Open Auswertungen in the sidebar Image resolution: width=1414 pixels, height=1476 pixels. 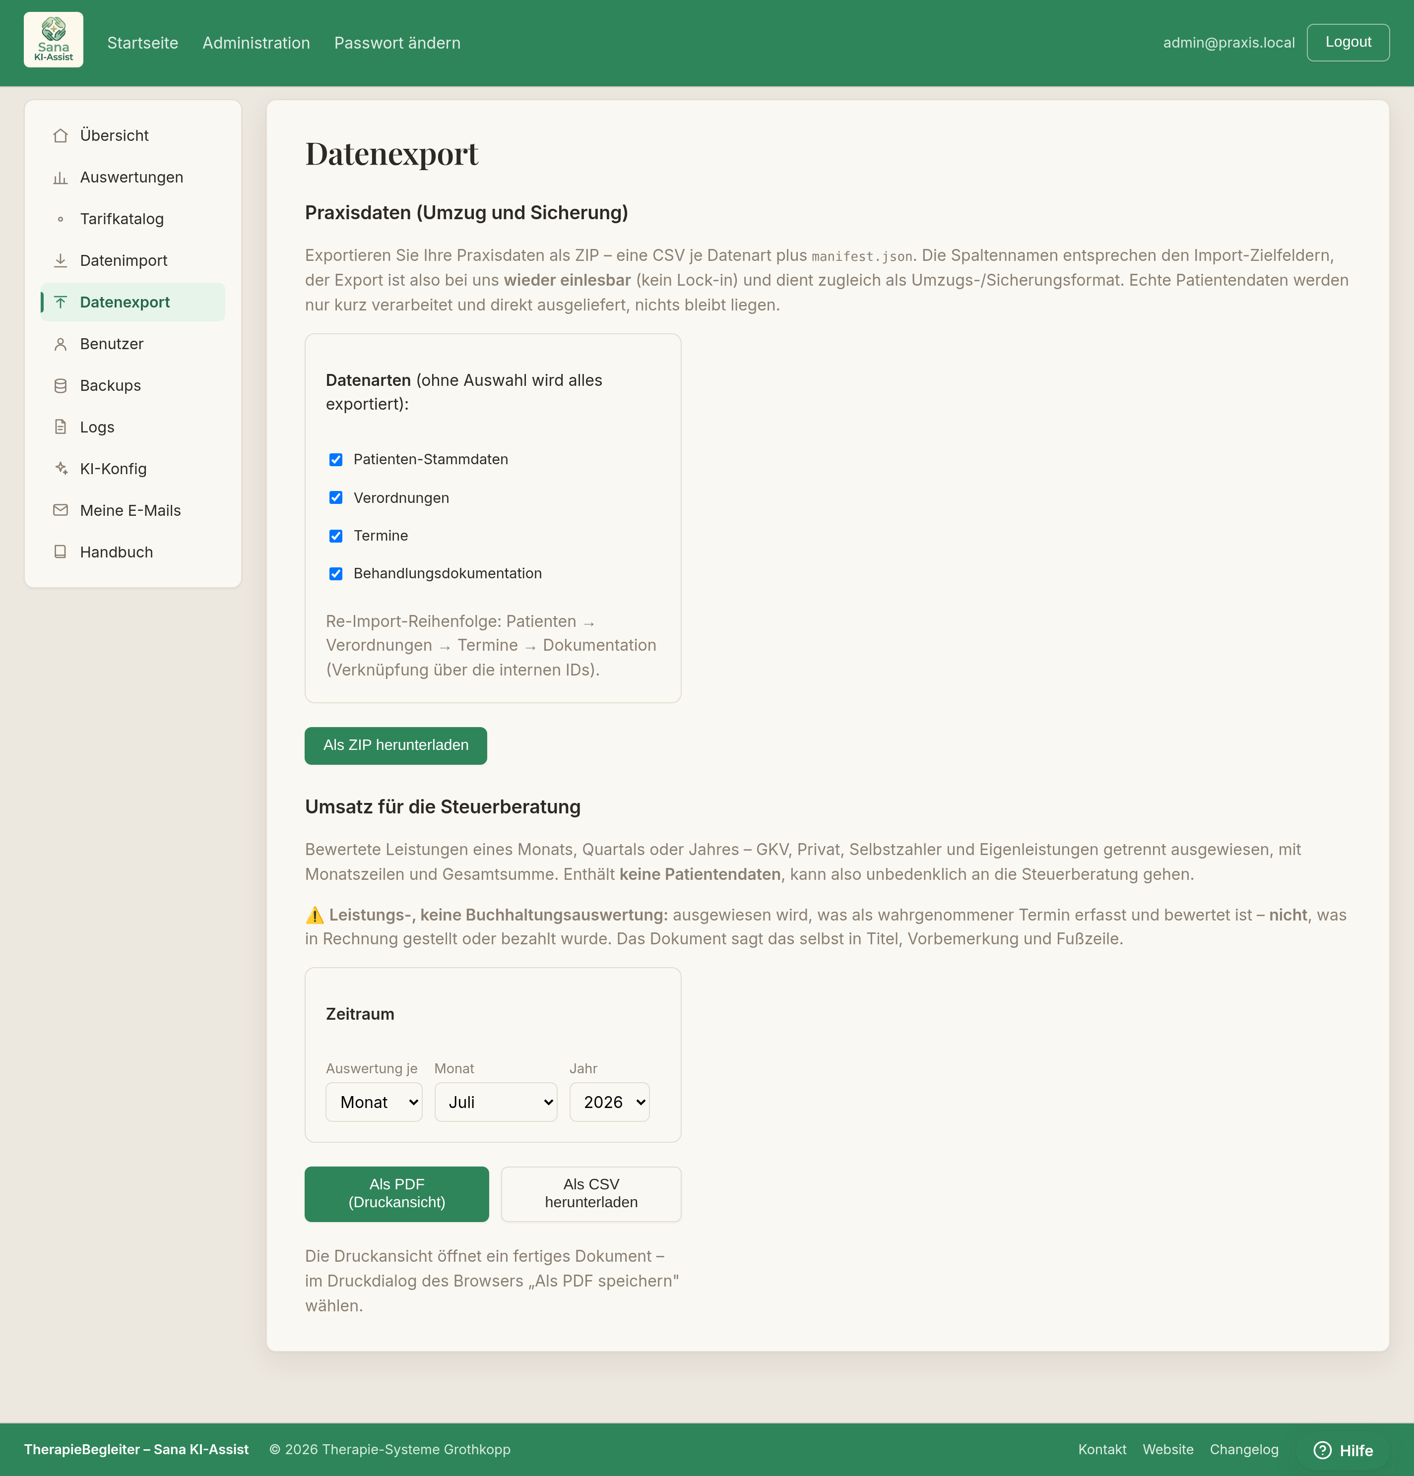[x=132, y=178]
